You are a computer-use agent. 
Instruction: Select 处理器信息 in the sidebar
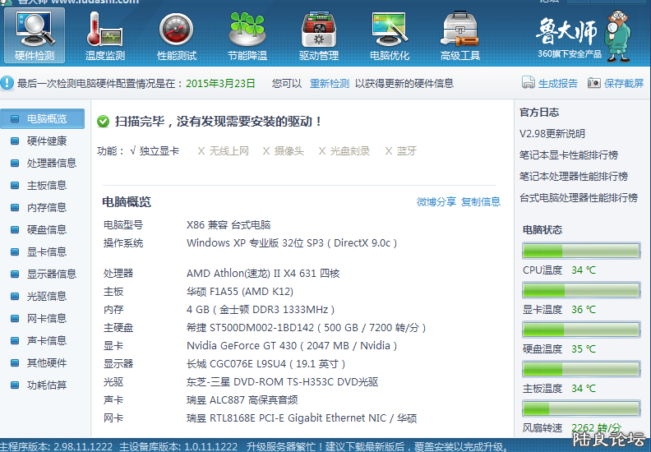pos(51,163)
